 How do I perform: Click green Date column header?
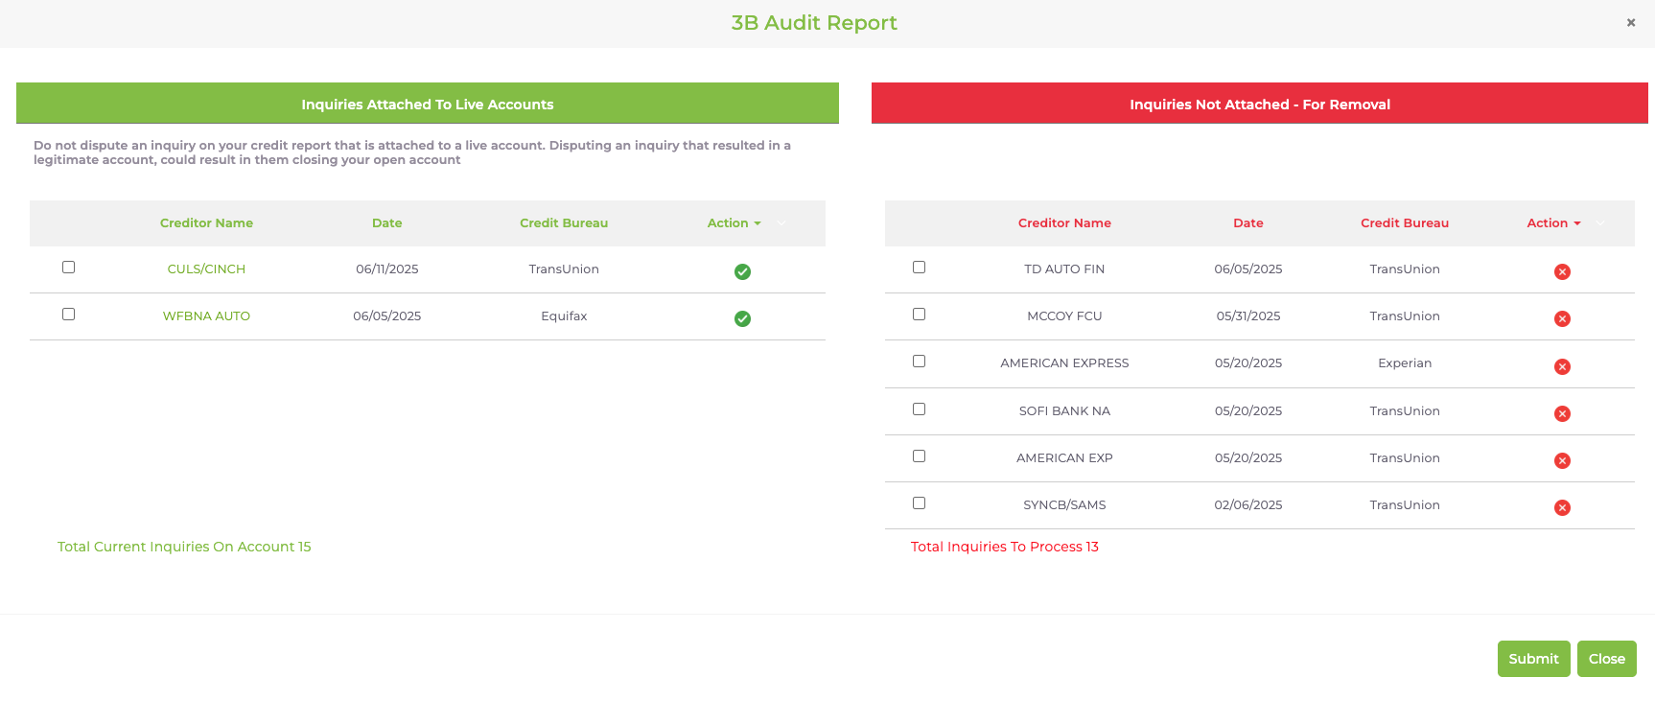[387, 222]
